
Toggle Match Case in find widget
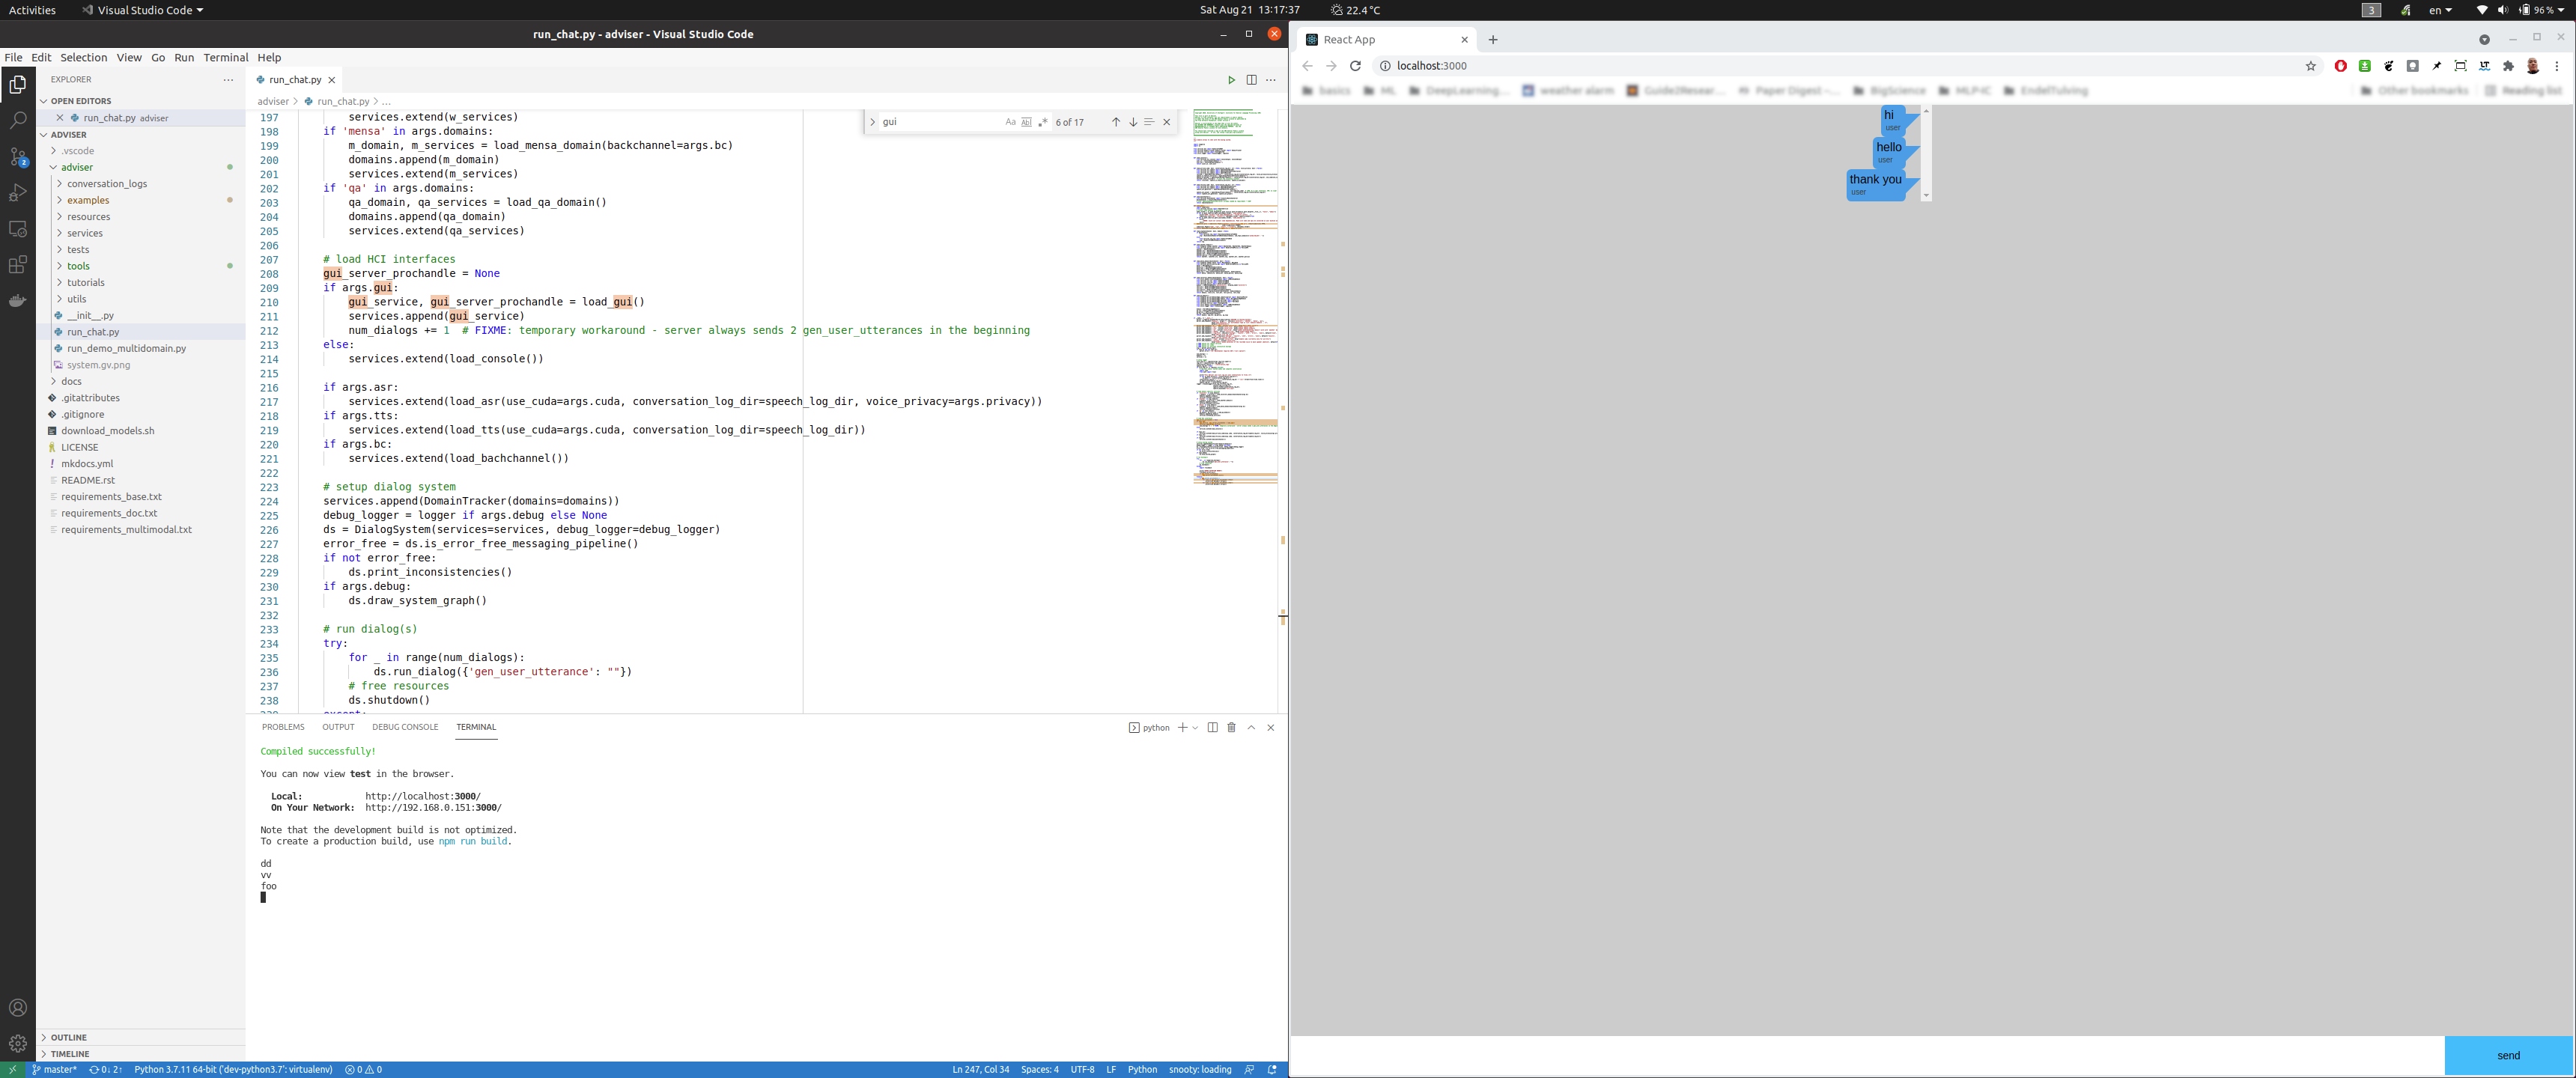pyautogui.click(x=1010, y=122)
